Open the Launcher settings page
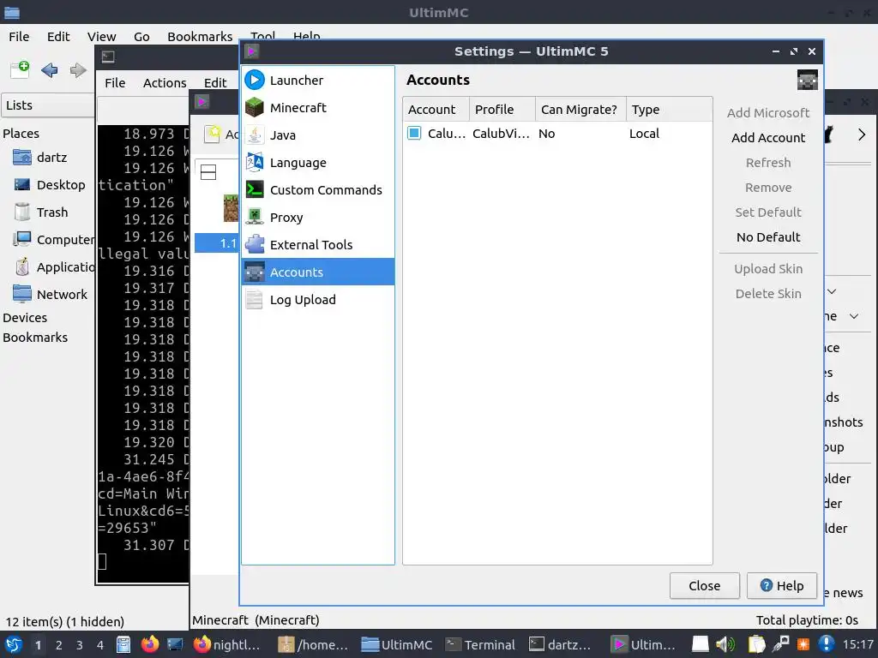 [317, 80]
